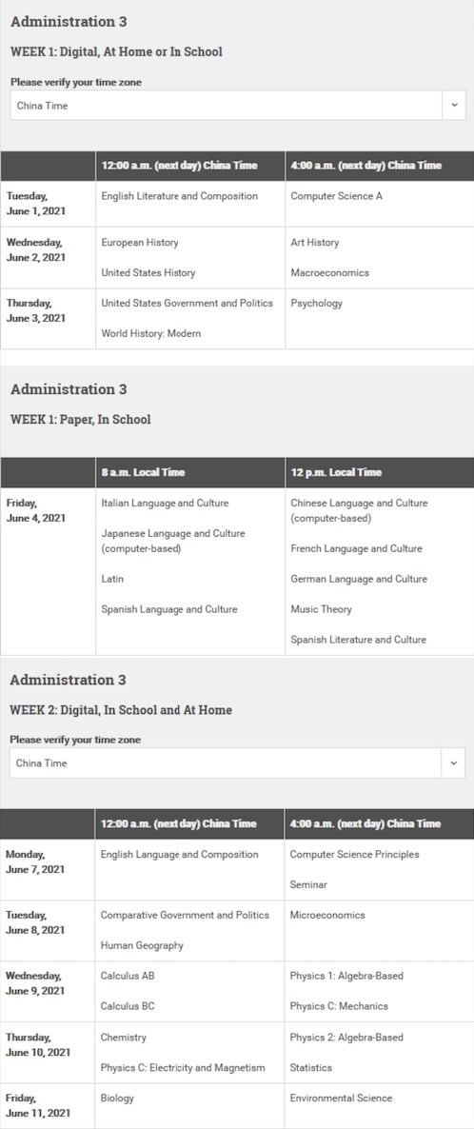Screen dimensions: 474x1129
Task: Select the Week 1 China Time field
Action: [x=238, y=105]
